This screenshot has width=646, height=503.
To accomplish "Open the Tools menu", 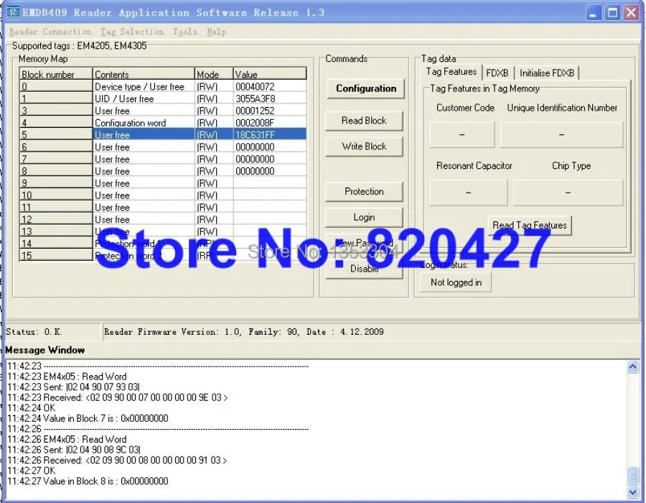I will [x=185, y=31].
